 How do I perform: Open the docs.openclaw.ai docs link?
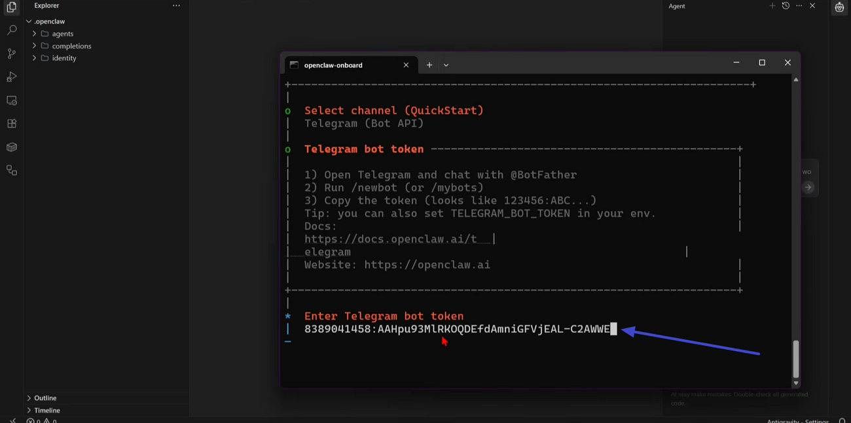click(391, 239)
